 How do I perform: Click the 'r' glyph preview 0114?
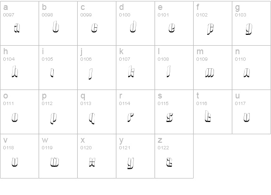(131, 117)
